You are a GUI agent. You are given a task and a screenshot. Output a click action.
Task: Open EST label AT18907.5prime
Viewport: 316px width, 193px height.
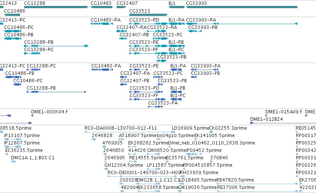tap(138, 136)
